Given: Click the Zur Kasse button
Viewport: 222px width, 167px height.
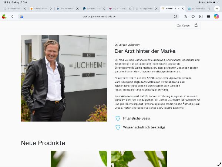Looking at the screenshot, I should [188, 25].
